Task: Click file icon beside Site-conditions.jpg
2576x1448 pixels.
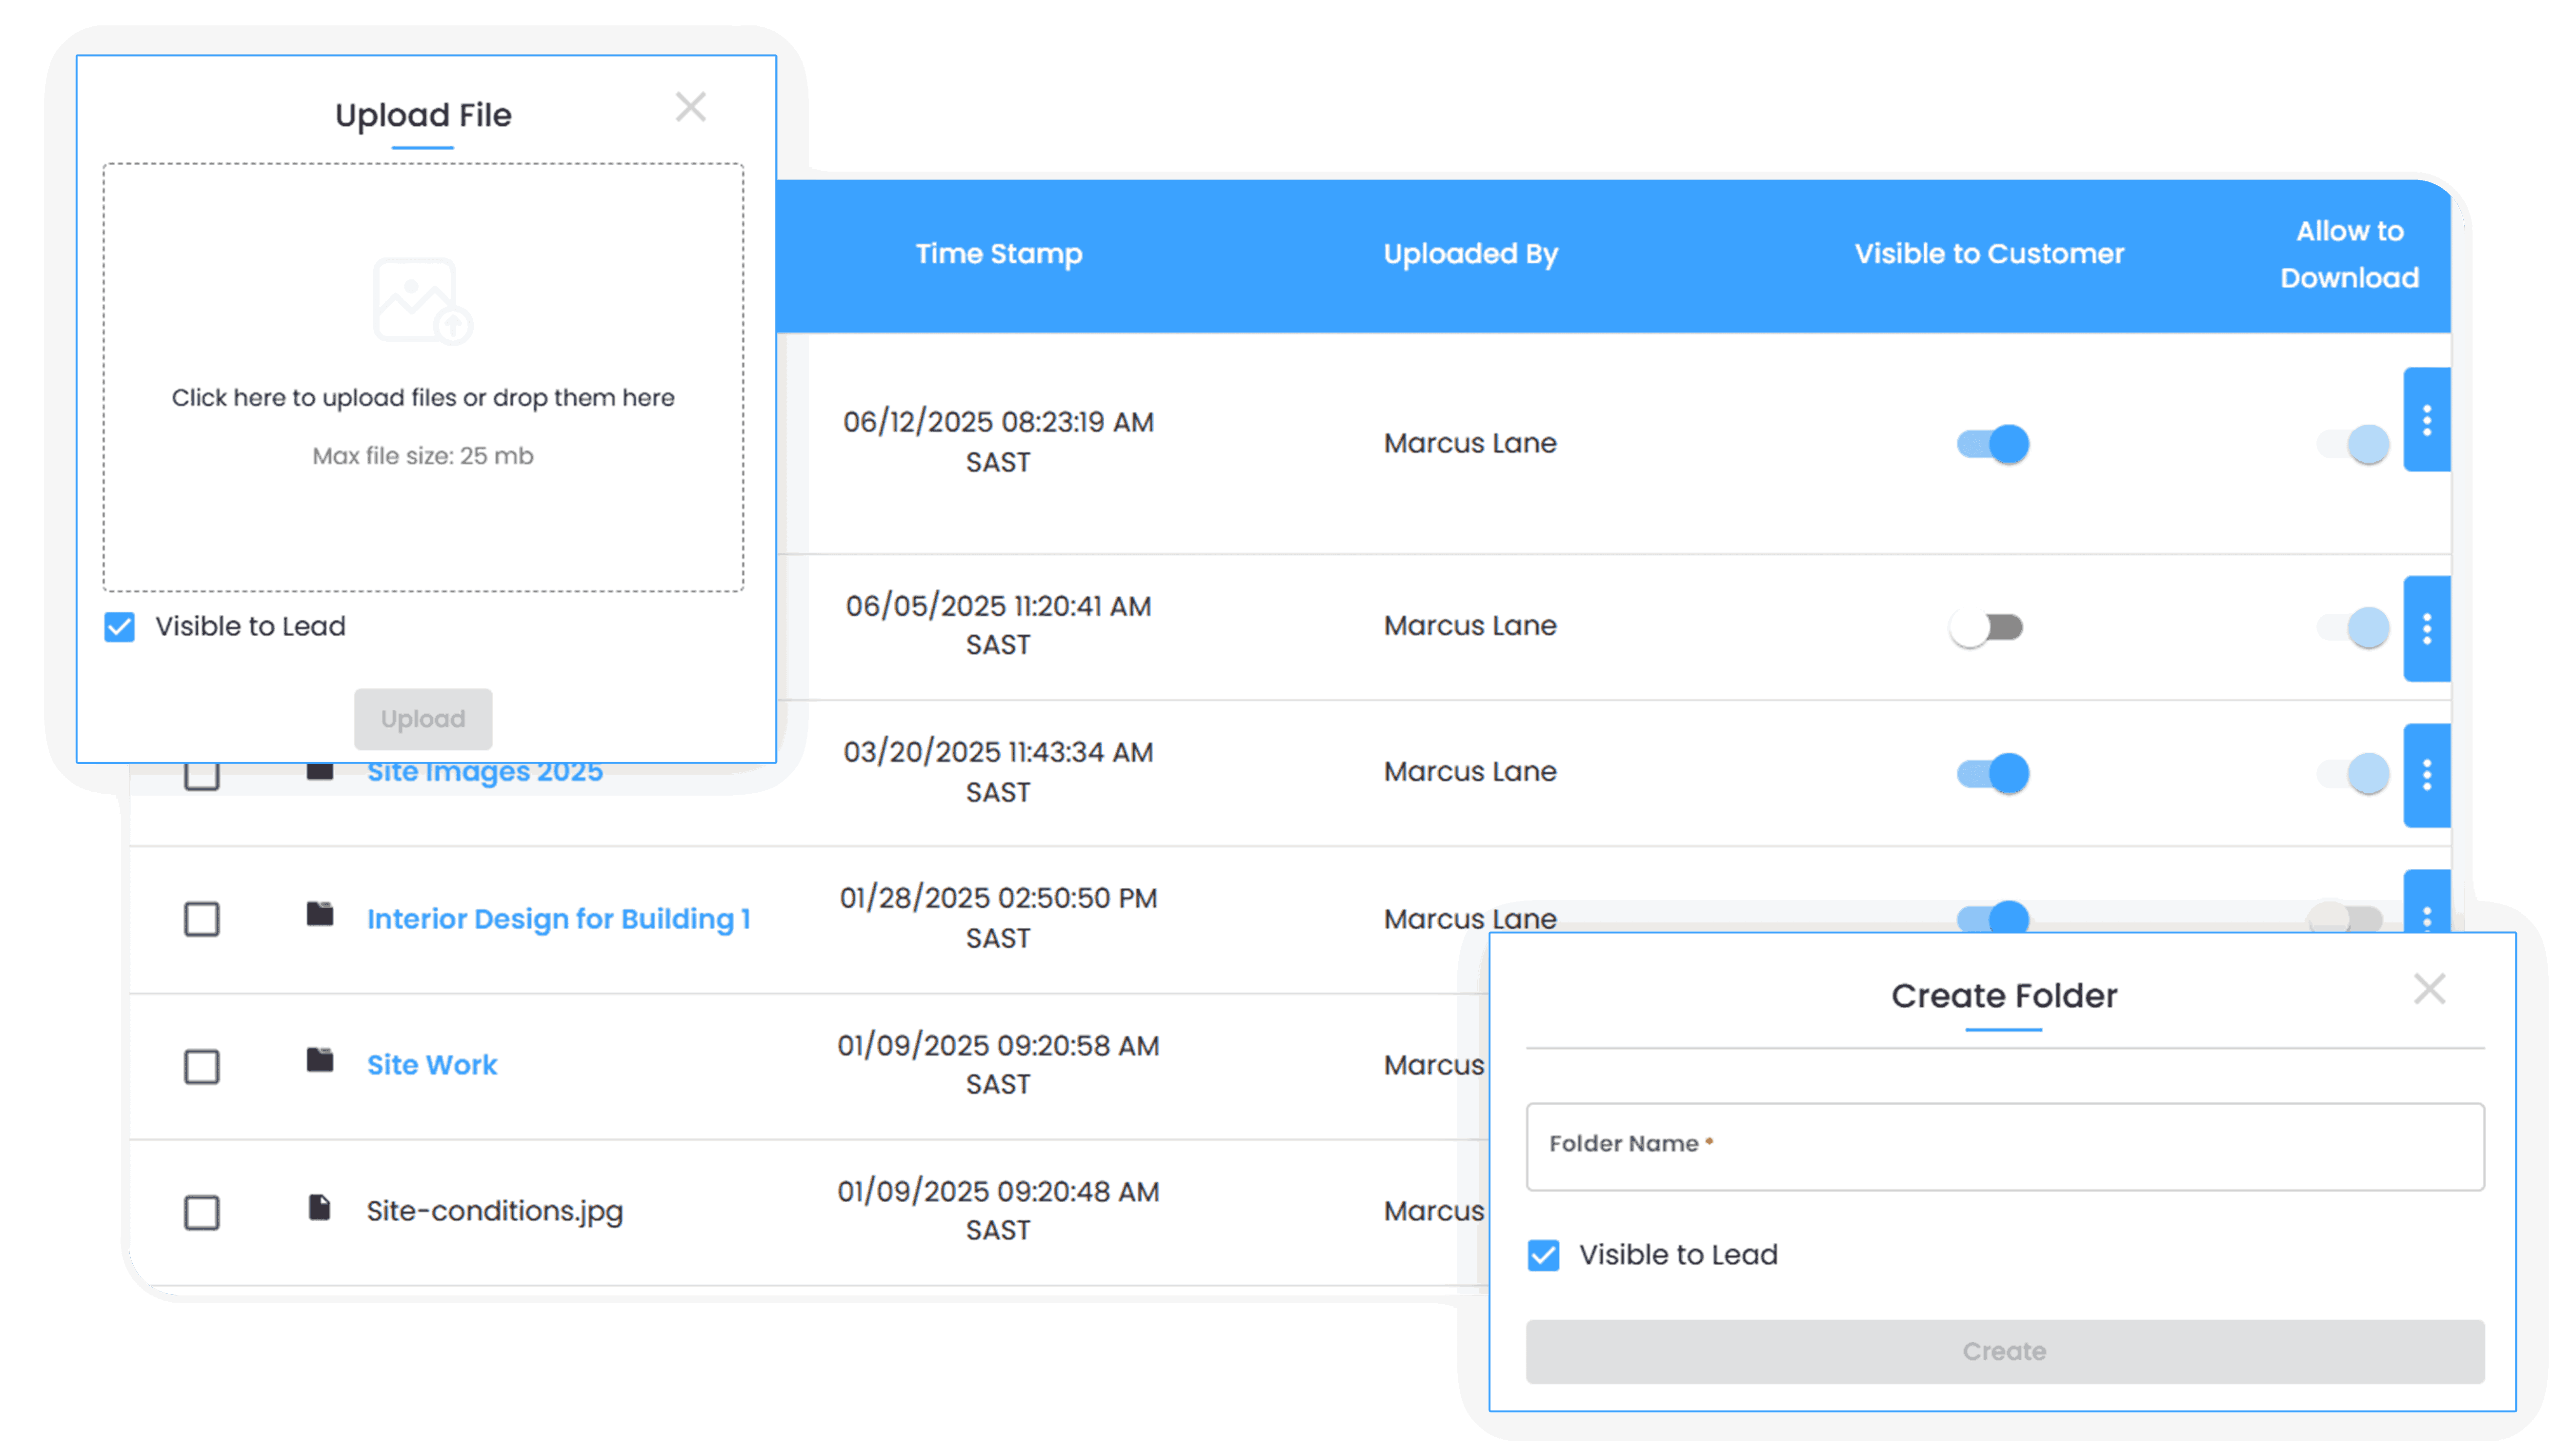Action: point(320,1207)
